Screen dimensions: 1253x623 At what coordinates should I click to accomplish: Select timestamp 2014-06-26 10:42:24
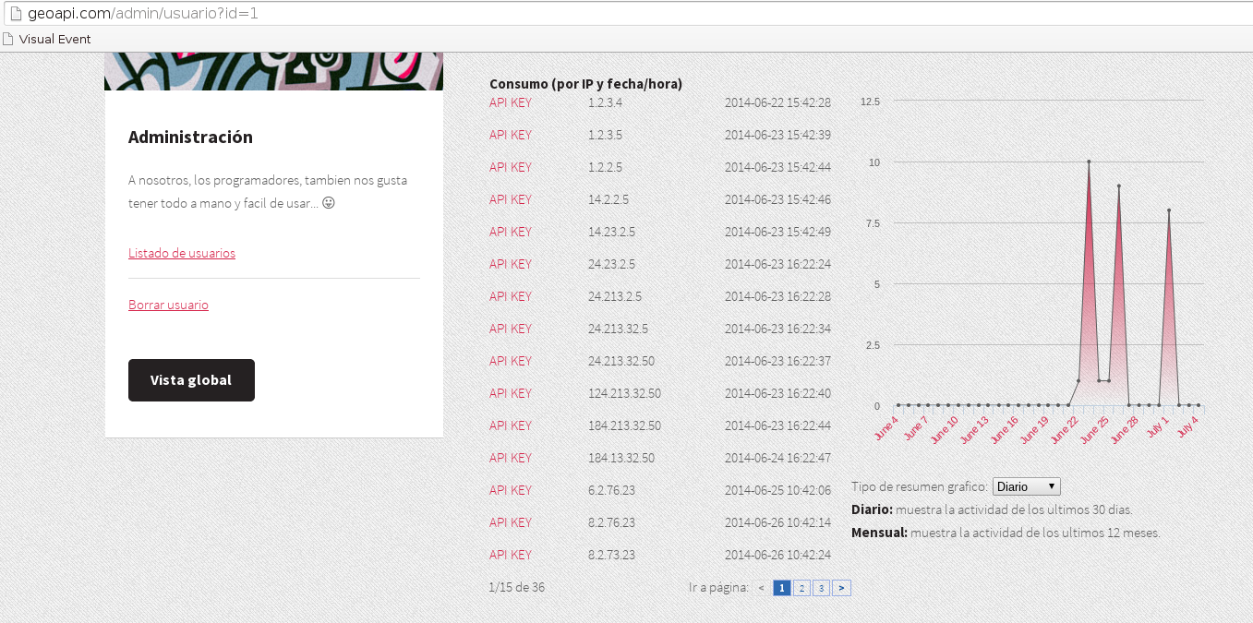pyautogui.click(x=777, y=555)
